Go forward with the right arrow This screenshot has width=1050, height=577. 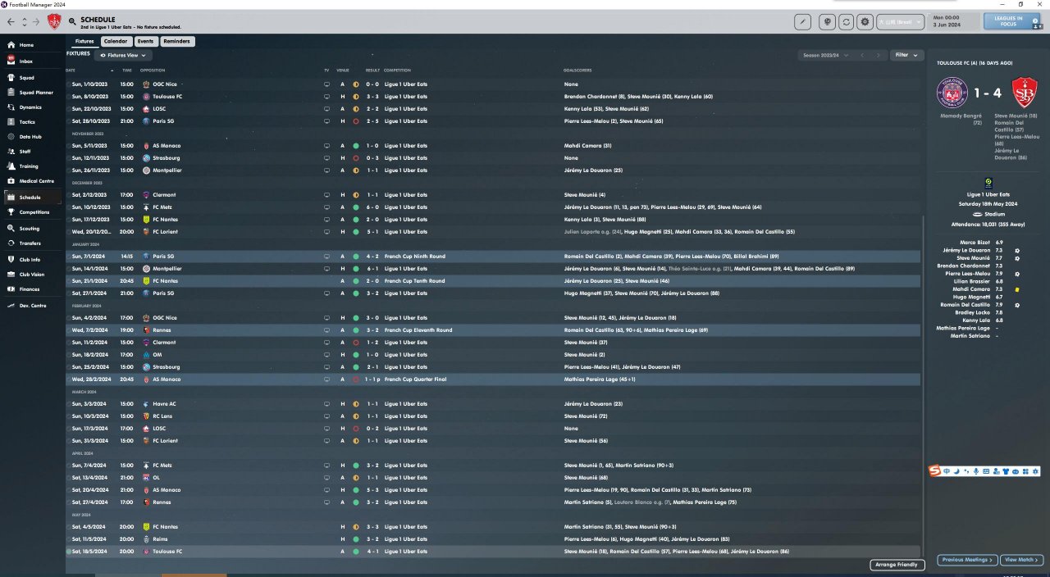36,21
